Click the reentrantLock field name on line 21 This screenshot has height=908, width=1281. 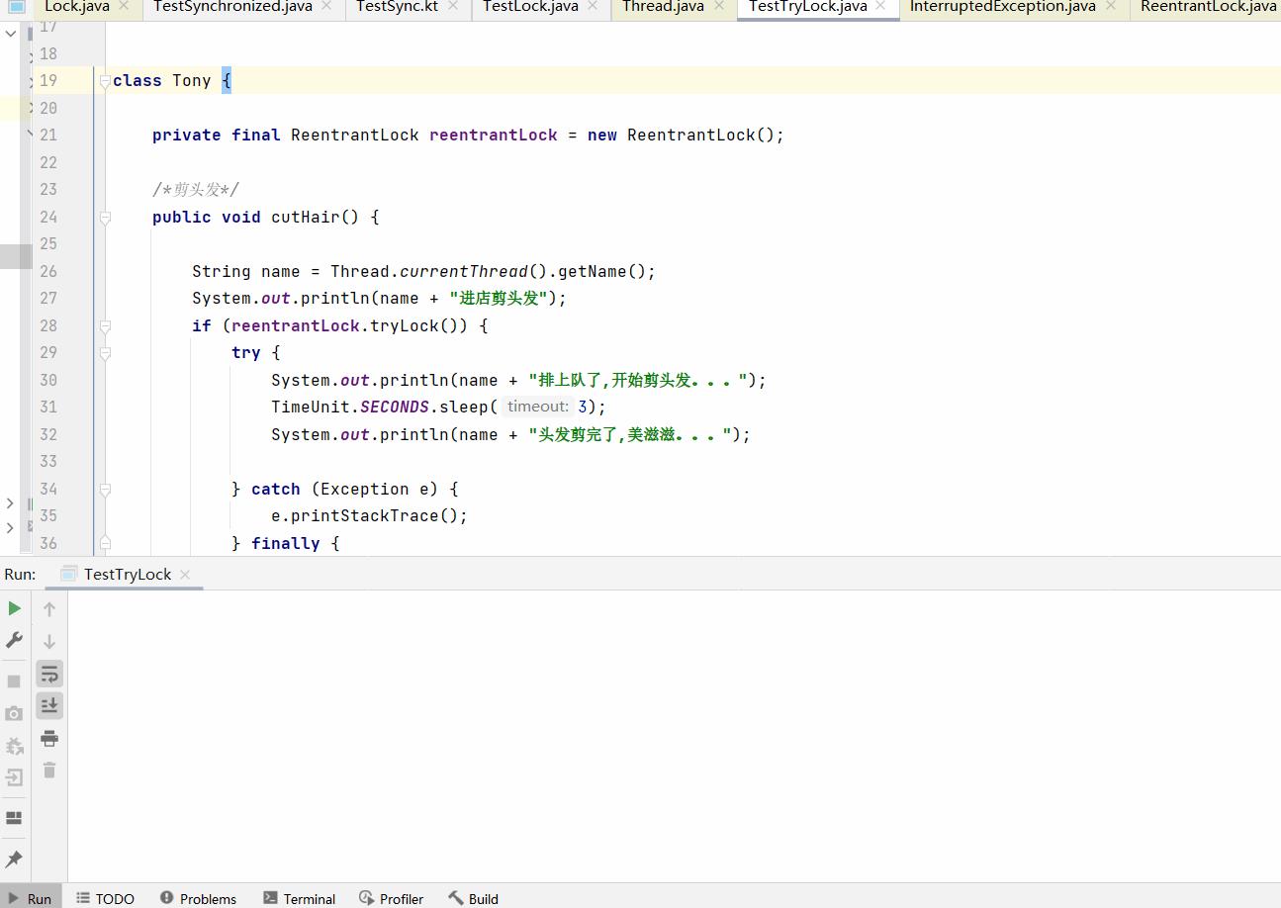point(494,136)
